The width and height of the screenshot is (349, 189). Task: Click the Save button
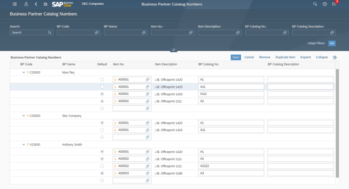(x=236, y=57)
